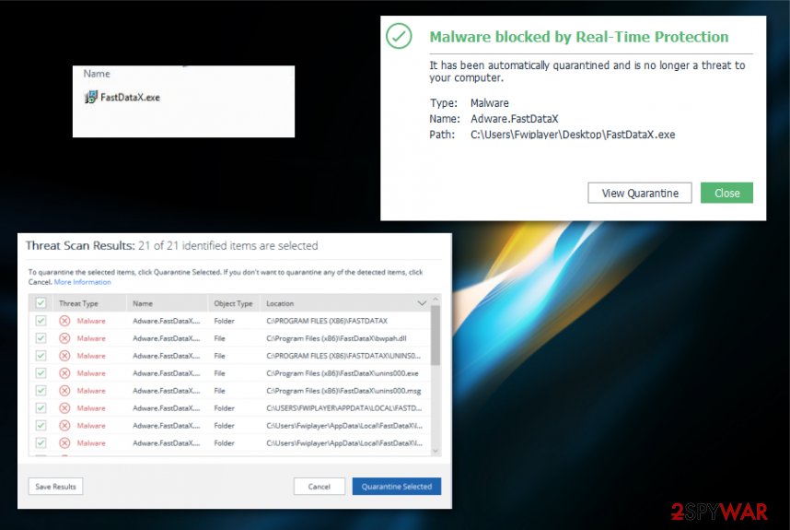The width and height of the screenshot is (790, 530).
Task: Open the More Information link
Action: [x=82, y=282]
